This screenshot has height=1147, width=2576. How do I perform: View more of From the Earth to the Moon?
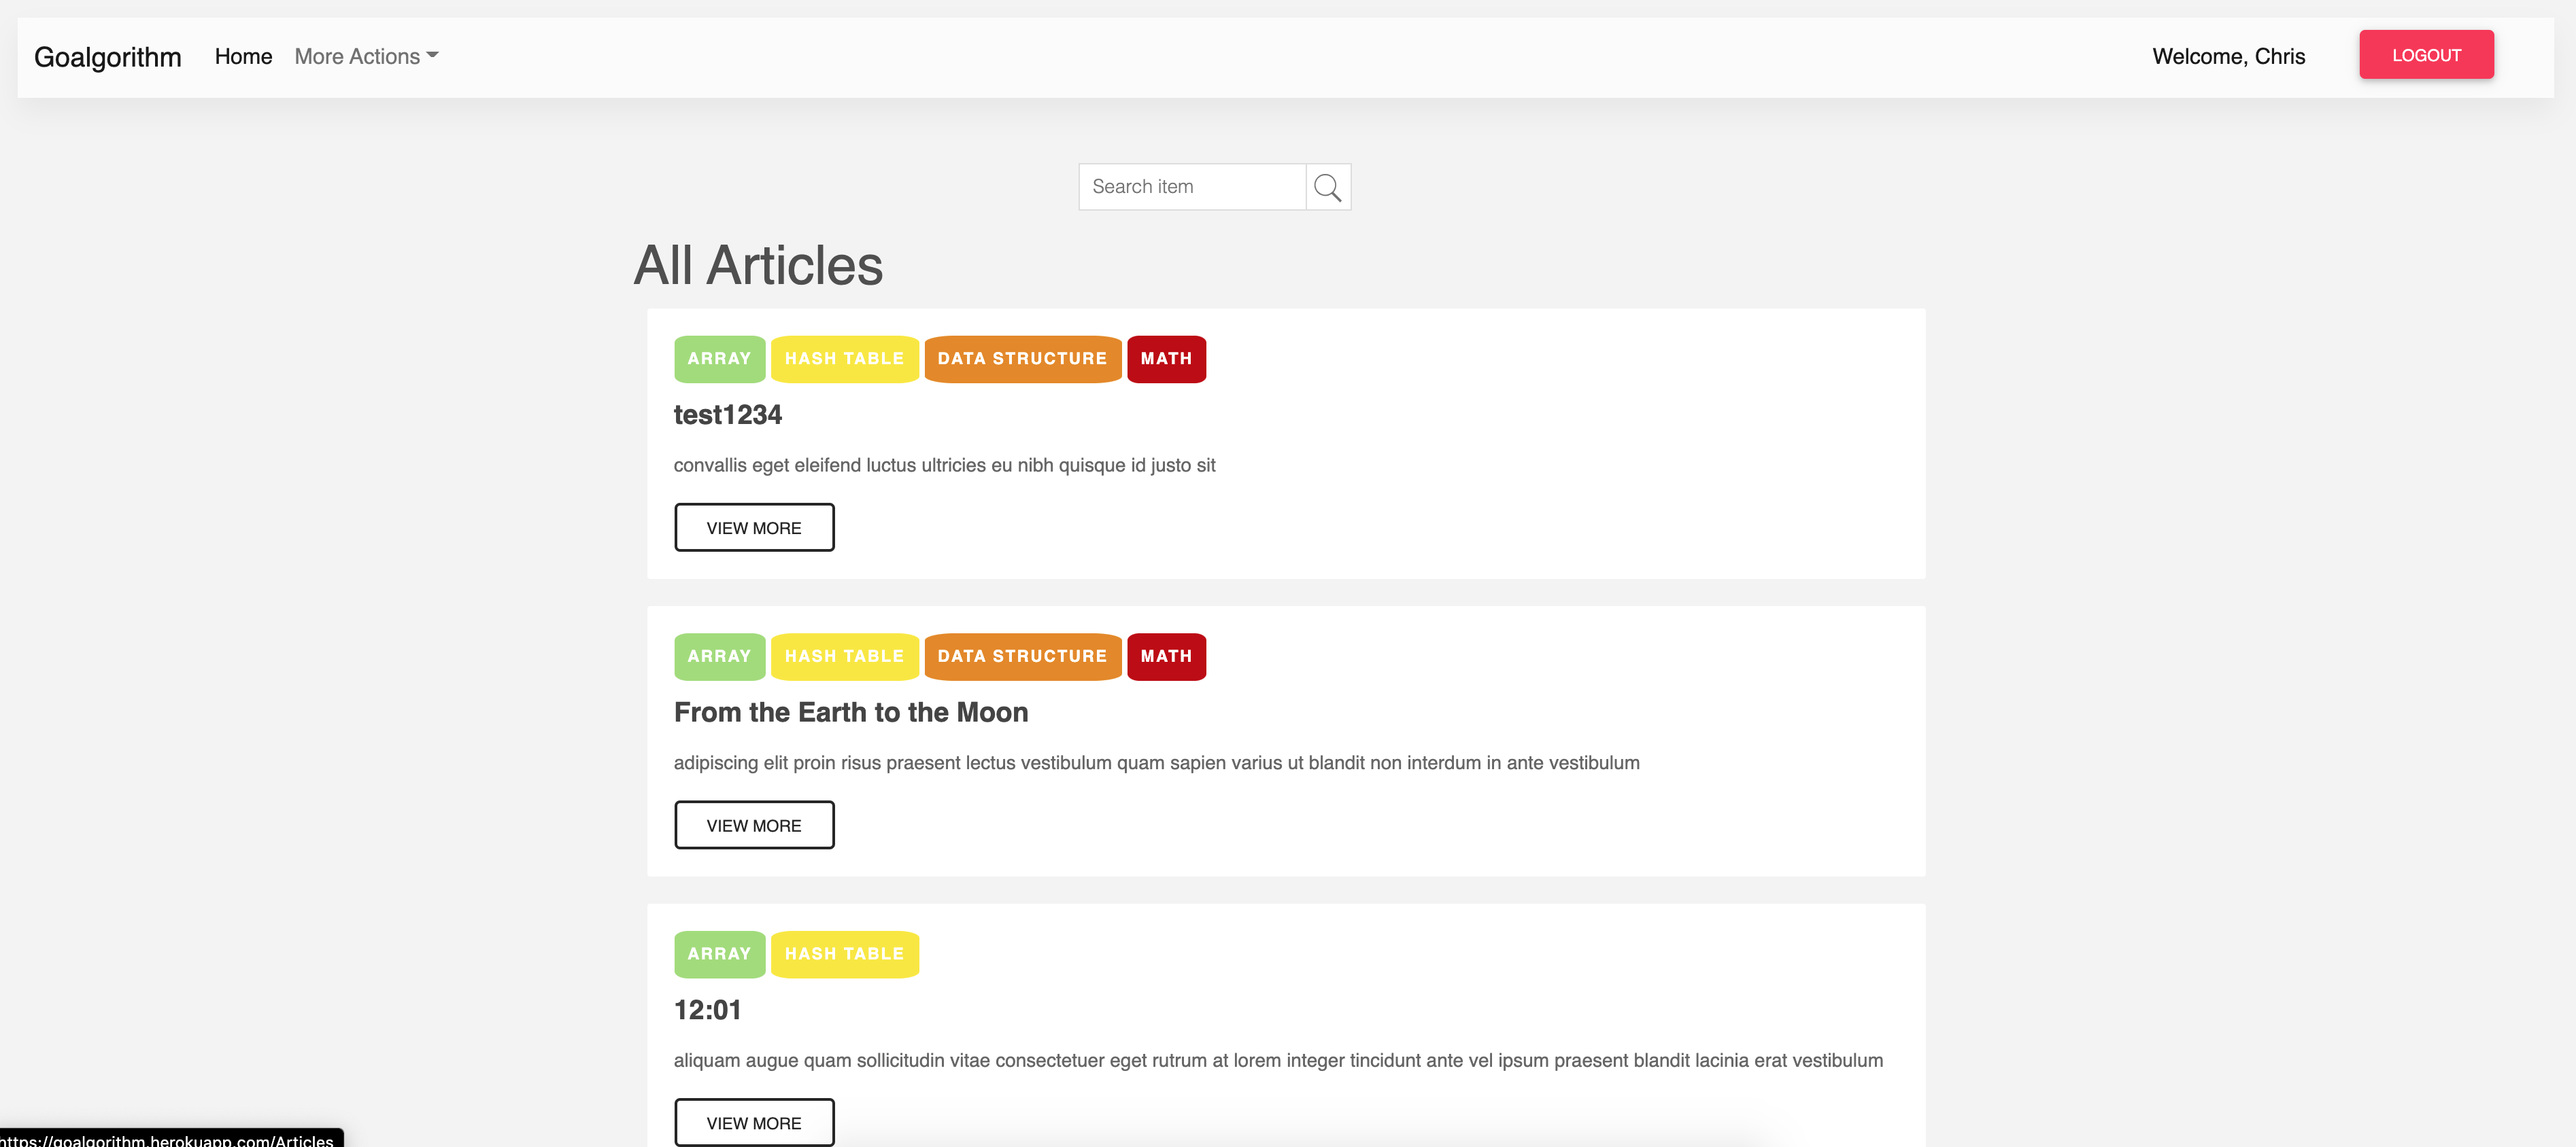(753, 826)
